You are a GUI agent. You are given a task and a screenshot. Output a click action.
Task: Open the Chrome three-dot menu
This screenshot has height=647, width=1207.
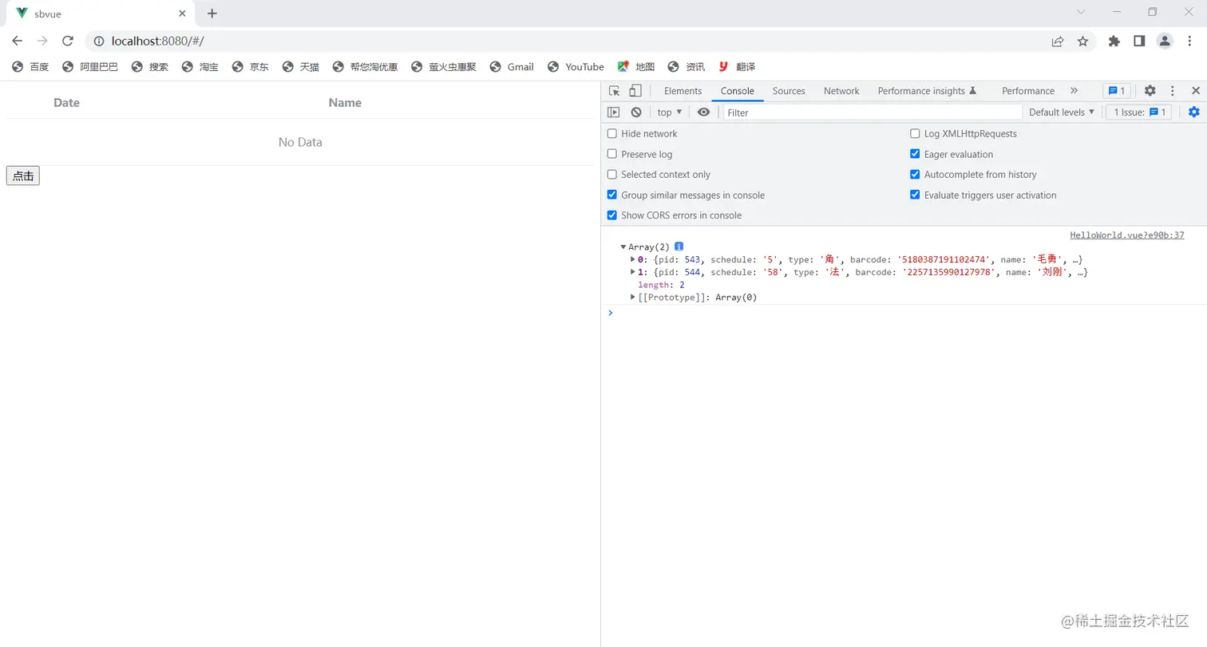[1189, 41]
